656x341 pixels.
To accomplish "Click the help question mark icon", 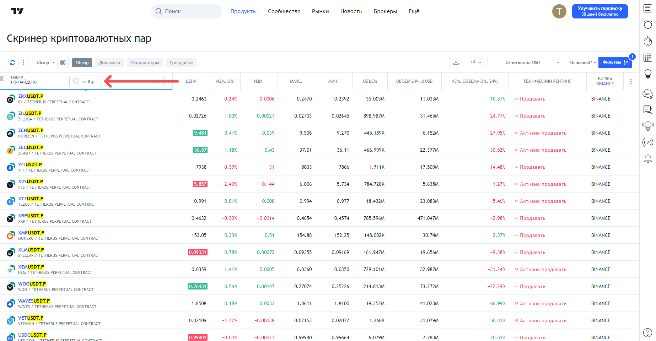I will click(648, 333).
